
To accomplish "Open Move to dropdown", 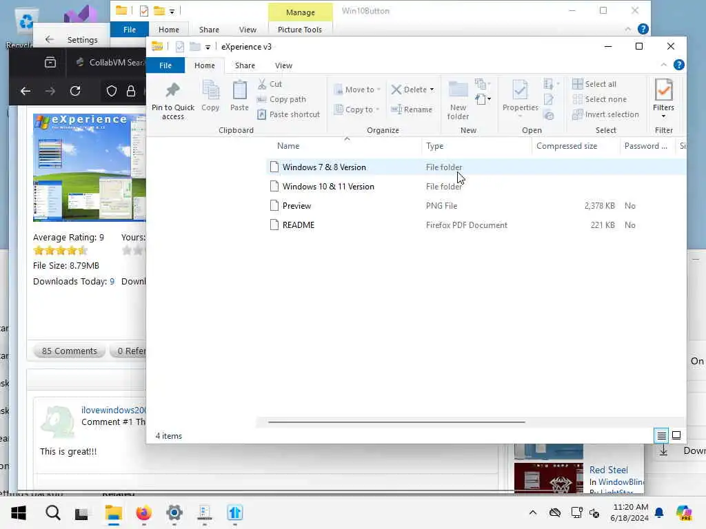I will click(x=357, y=90).
